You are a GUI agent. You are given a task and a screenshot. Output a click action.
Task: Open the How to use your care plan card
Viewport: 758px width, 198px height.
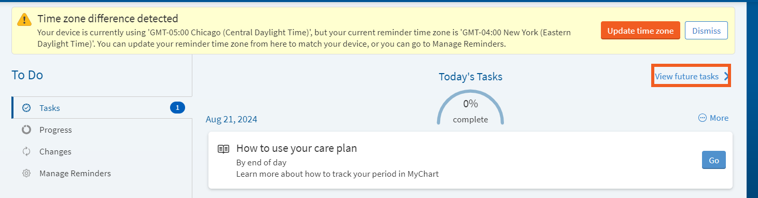pyautogui.click(x=470, y=160)
